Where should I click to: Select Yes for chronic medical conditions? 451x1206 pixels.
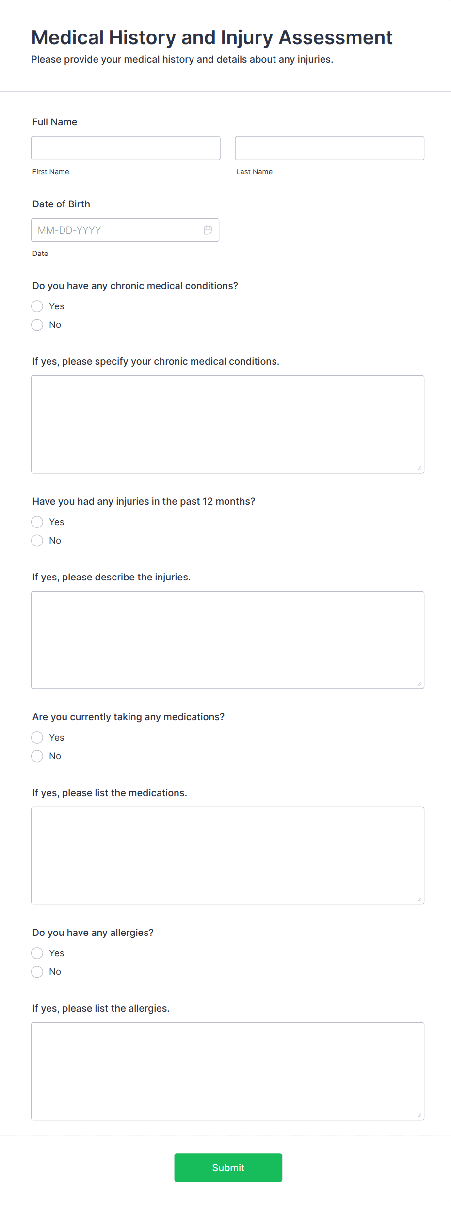[x=37, y=306]
